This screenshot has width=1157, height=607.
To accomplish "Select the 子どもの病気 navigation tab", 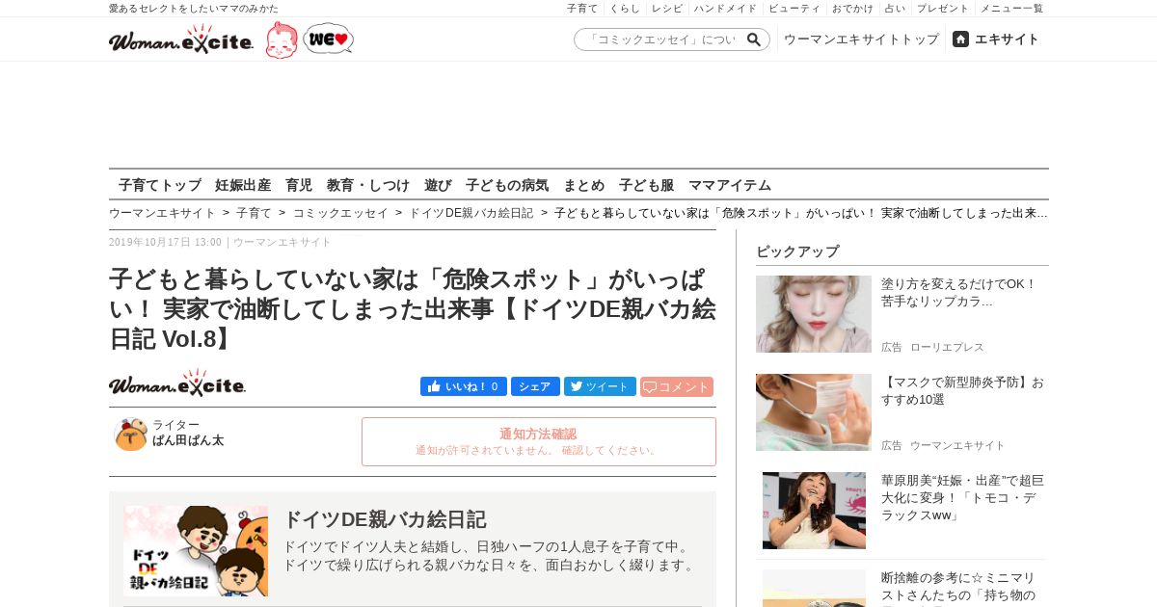I will click(507, 185).
